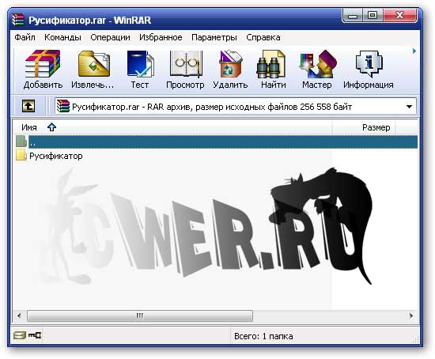
Task: Click the Русификатор folder icon
Action: coord(21,155)
